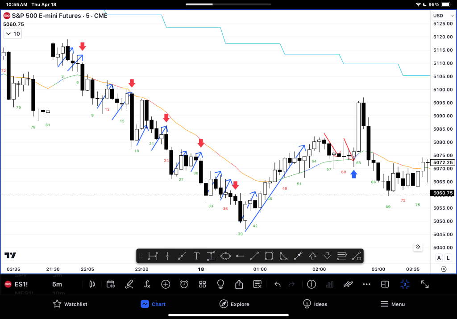This screenshot has width=457, height=319.
Task: Choose the rectangle drawing tool
Action: 269,256
